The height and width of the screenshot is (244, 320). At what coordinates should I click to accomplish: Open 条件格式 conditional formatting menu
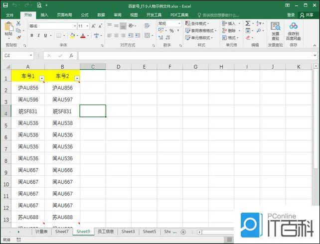(x=197, y=23)
